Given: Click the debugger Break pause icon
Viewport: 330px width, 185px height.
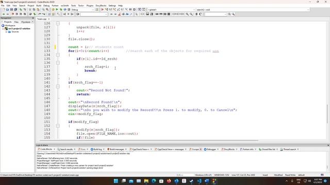Looking at the screenshot, I should [x=130, y=10].
